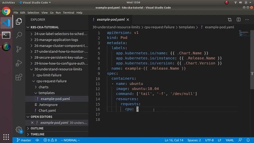Select the example-pod.yaml editor tab
This screenshot has height=143, width=254.
tap(111, 19)
